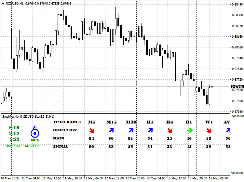Image resolution: width=244 pixels, height=182 pixels.
Task: Click the red down arrow under H4
Action: (x=169, y=130)
